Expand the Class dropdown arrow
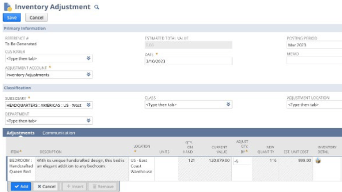The width and height of the screenshot is (342, 192). coord(228,104)
